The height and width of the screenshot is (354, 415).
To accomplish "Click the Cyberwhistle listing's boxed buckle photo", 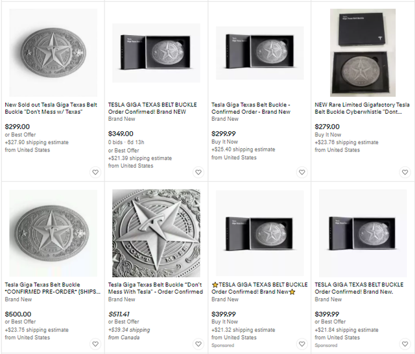I will (362, 53).
